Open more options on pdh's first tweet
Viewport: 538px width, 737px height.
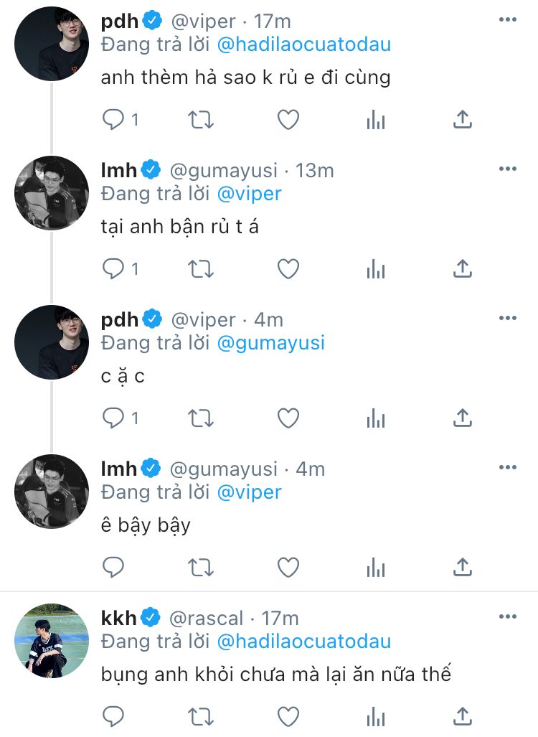click(x=507, y=19)
